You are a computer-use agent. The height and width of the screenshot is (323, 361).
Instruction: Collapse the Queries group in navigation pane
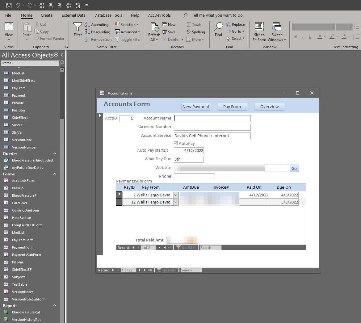click(55, 153)
